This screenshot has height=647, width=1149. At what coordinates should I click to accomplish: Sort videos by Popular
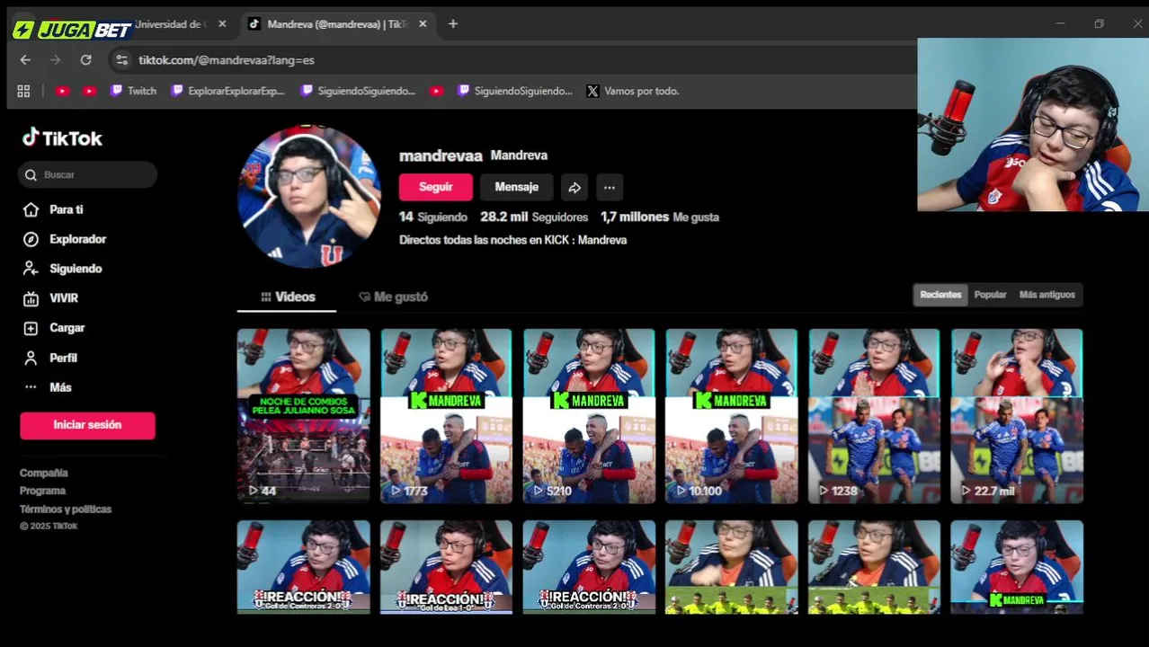(990, 295)
